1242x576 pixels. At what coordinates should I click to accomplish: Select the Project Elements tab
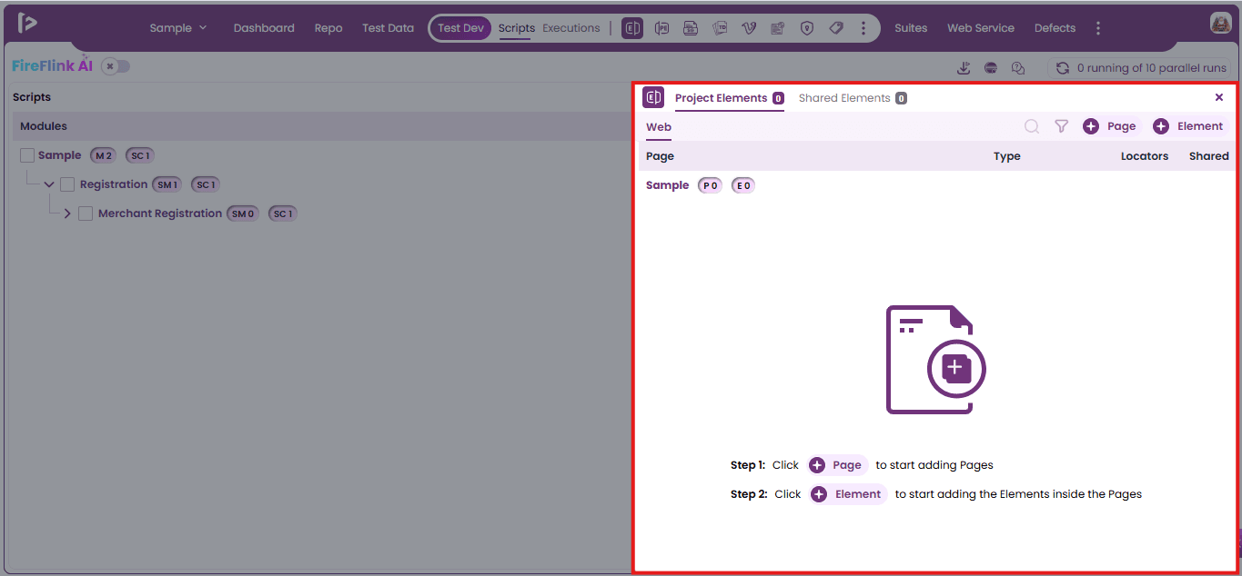729,98
